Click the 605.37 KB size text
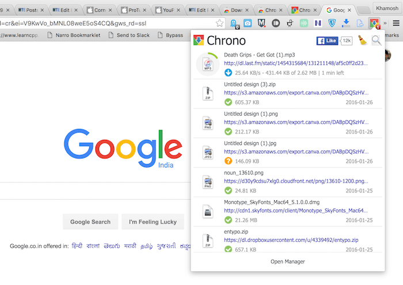This screenshot has height=285, width=403. tap(247, 102)
